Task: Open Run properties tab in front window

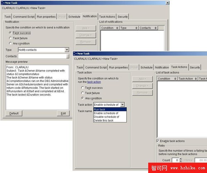Action: [118, 67]
